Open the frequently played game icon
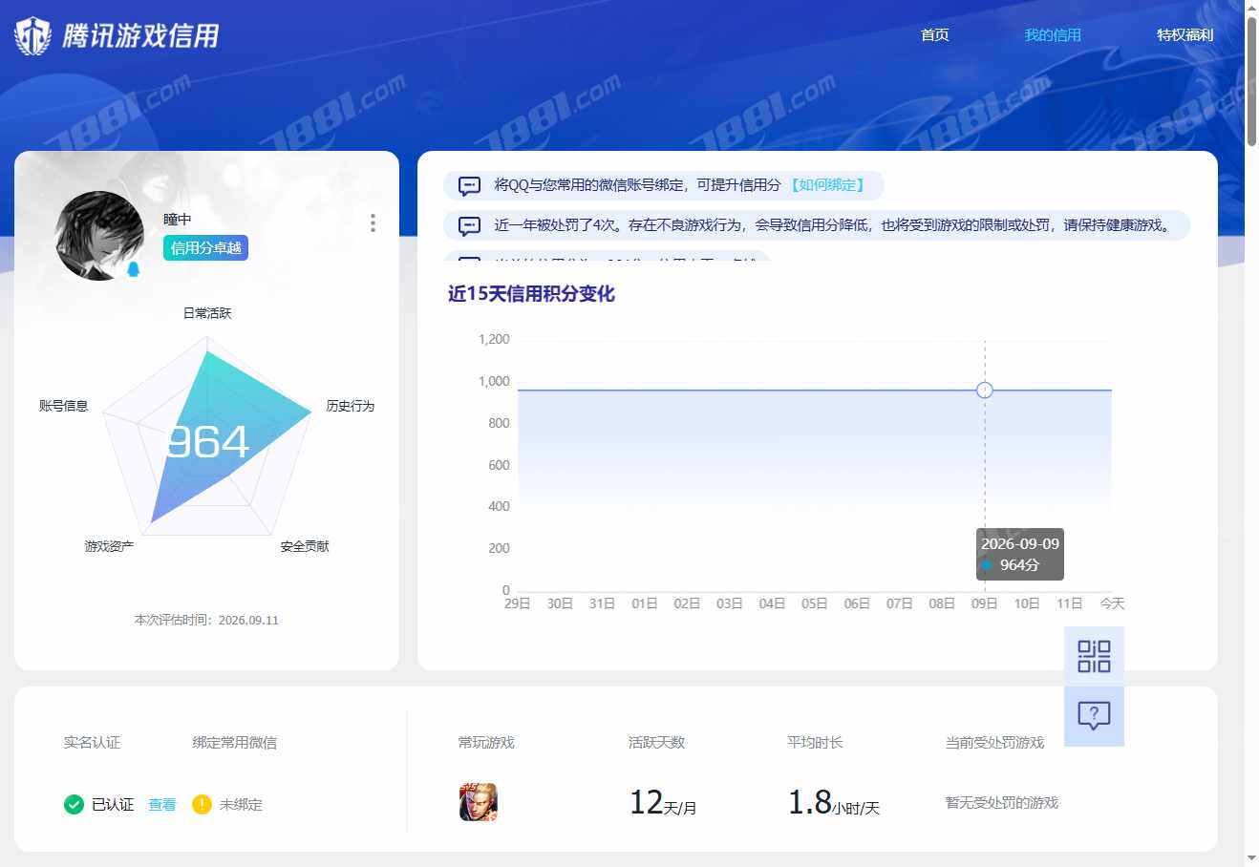The image size is (1259, 867). [x=479, y=802]
